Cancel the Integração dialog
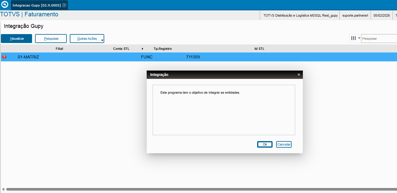This screenshot has width=397, height=193. pos(284,144)
